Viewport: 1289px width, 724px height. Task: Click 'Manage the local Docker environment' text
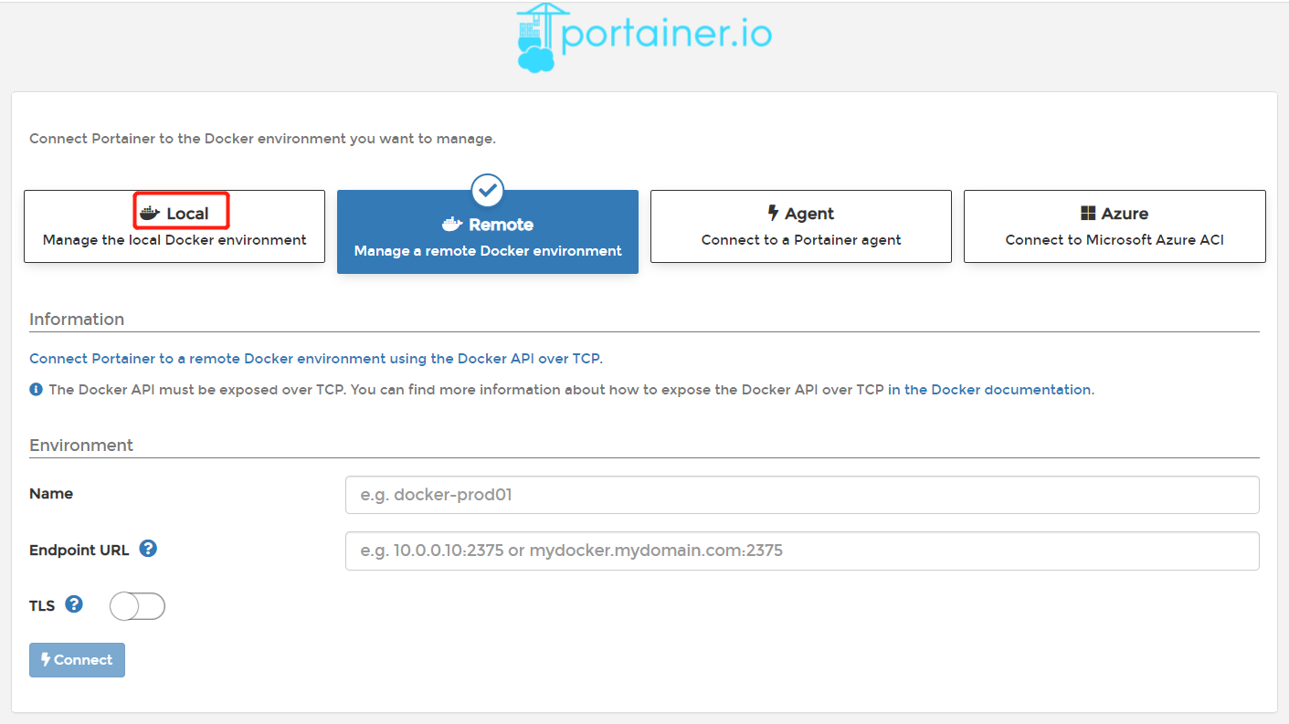click(x=174, y=240)
